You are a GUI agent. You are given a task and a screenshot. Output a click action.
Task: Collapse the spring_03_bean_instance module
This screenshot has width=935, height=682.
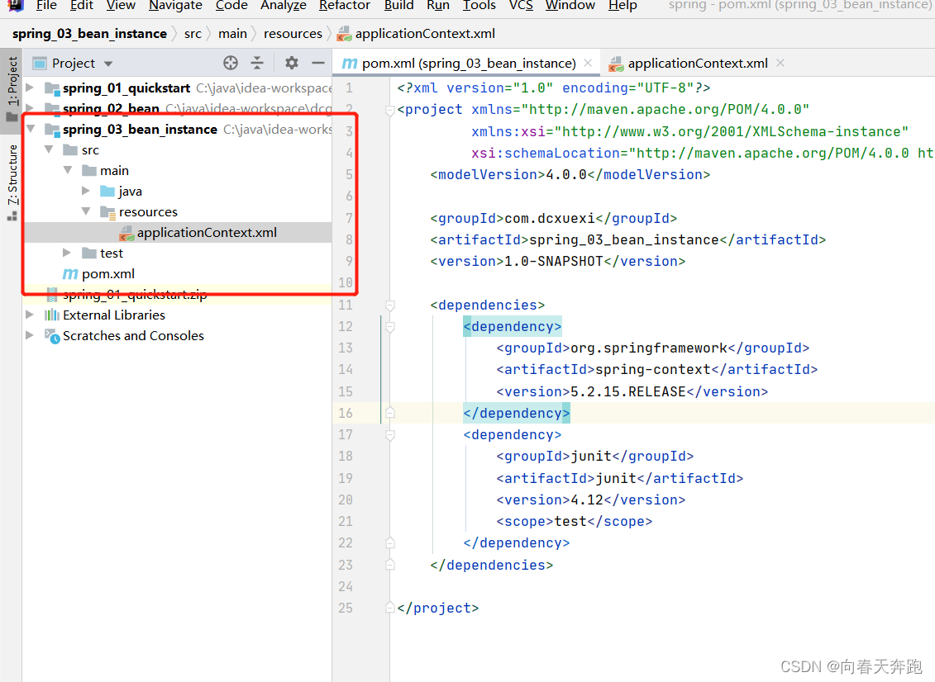coord(31,130)
